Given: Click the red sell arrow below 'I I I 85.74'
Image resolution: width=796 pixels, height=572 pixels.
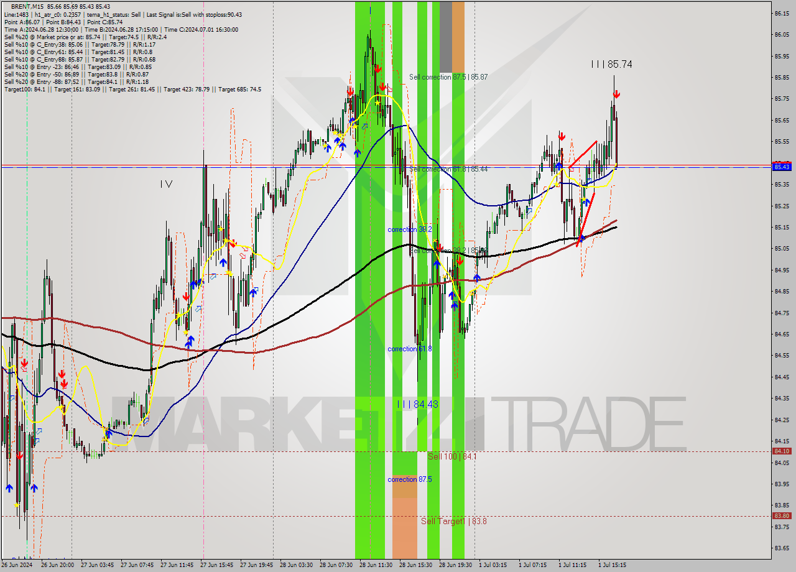Looking at the screenshot, I should [616, 95].
